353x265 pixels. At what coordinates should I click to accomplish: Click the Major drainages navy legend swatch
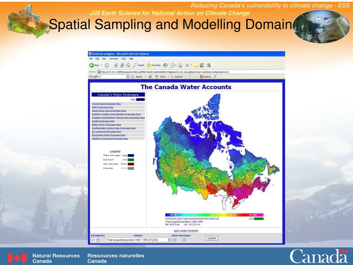(x=131, y=156)
